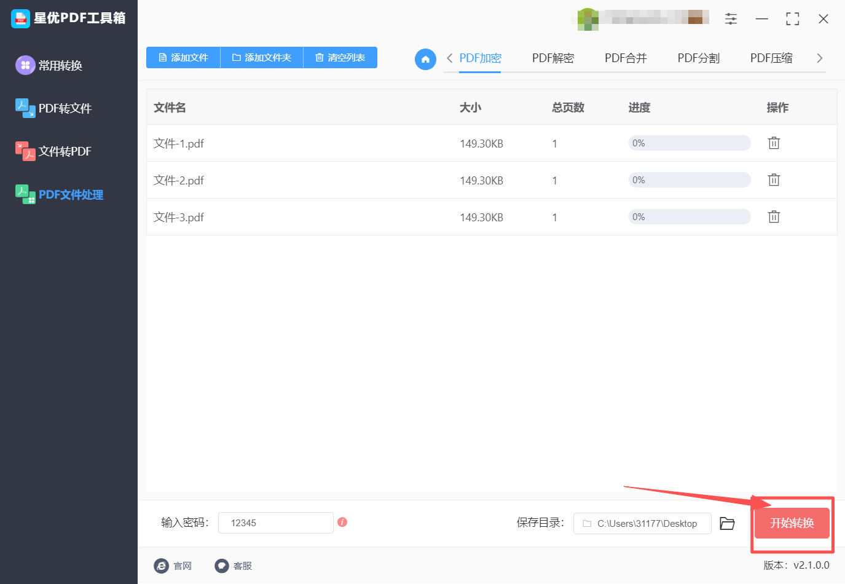The image size is (845, 584).
Task: Open the 客服 customer service link
Action: click(x=234, y=566)
